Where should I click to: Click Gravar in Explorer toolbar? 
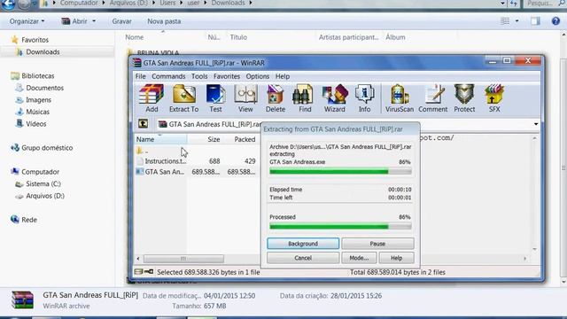[121, 21]
